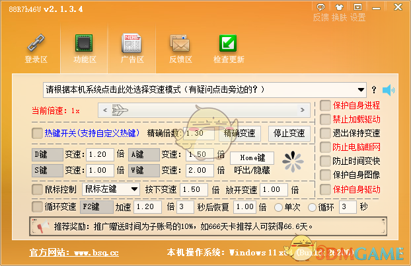The image size is (411, 266).
Task: Click the A键 hotkey field
Action: (x=144, y=155)
